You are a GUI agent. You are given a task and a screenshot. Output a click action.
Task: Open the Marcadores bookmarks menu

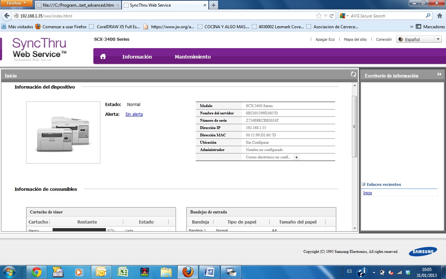point(430,27)
